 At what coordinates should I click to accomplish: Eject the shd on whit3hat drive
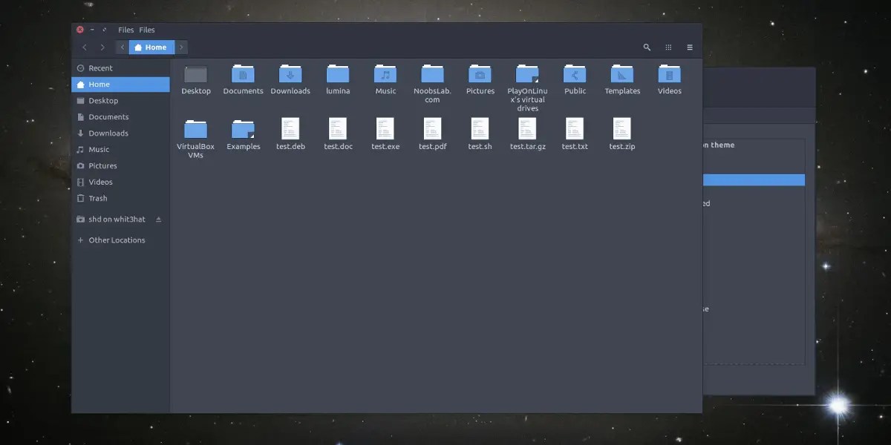coord(158,219)
